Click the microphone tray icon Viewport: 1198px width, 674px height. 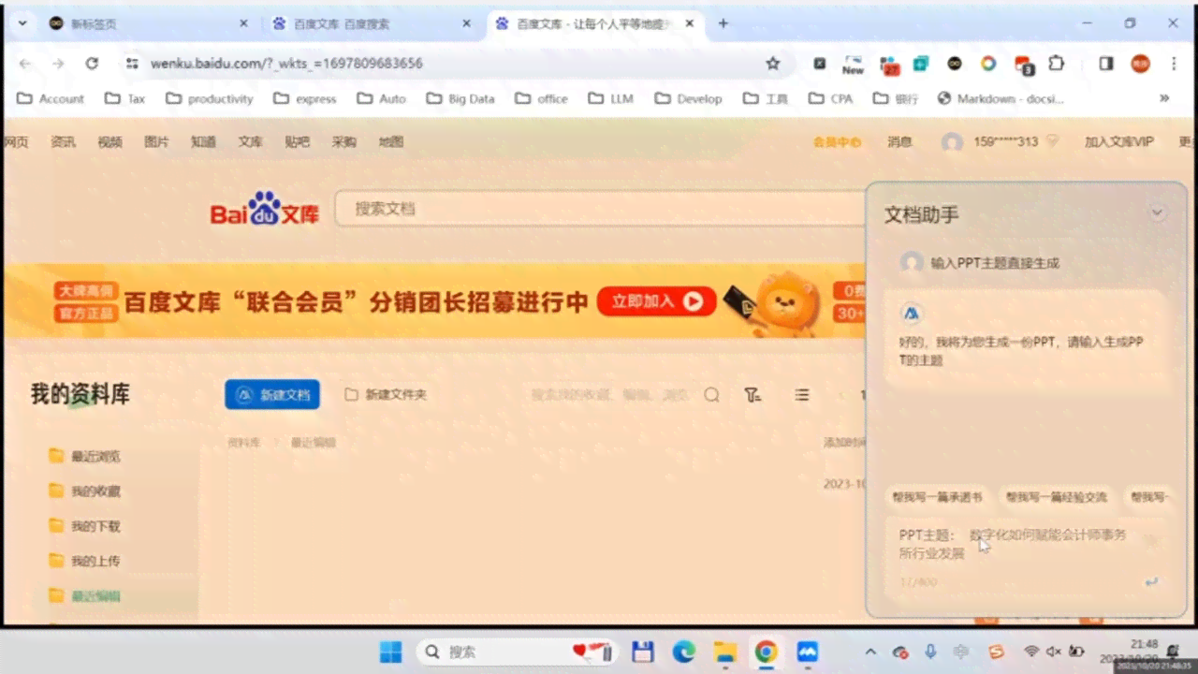click(930, 652)
